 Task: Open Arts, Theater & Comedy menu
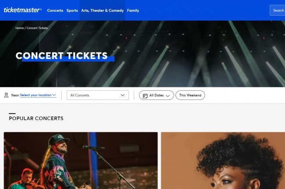[102, 10]
